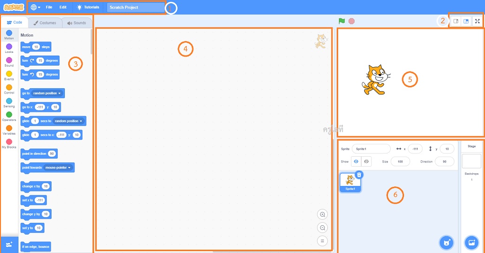
Task: Click the Add Extension button
Action: coord(9,244)
